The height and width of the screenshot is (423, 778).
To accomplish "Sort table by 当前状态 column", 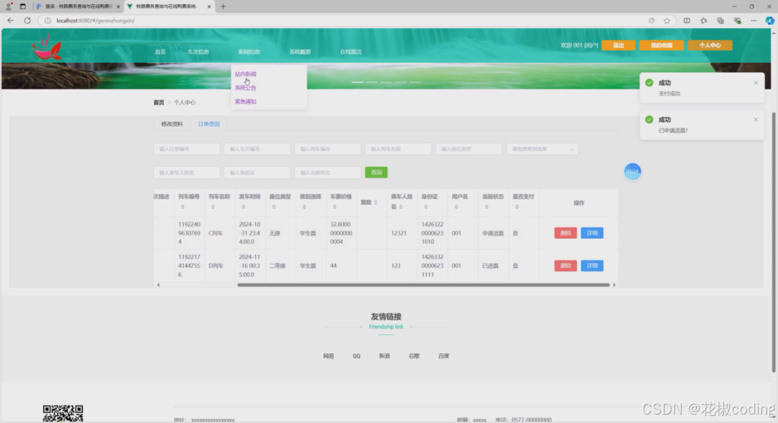I will (x=486, y=207).
